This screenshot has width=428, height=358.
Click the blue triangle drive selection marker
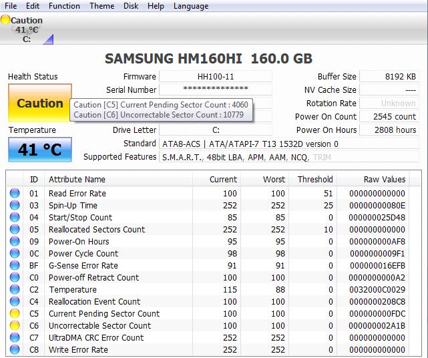pyautogui.click(x=49, y=39)
